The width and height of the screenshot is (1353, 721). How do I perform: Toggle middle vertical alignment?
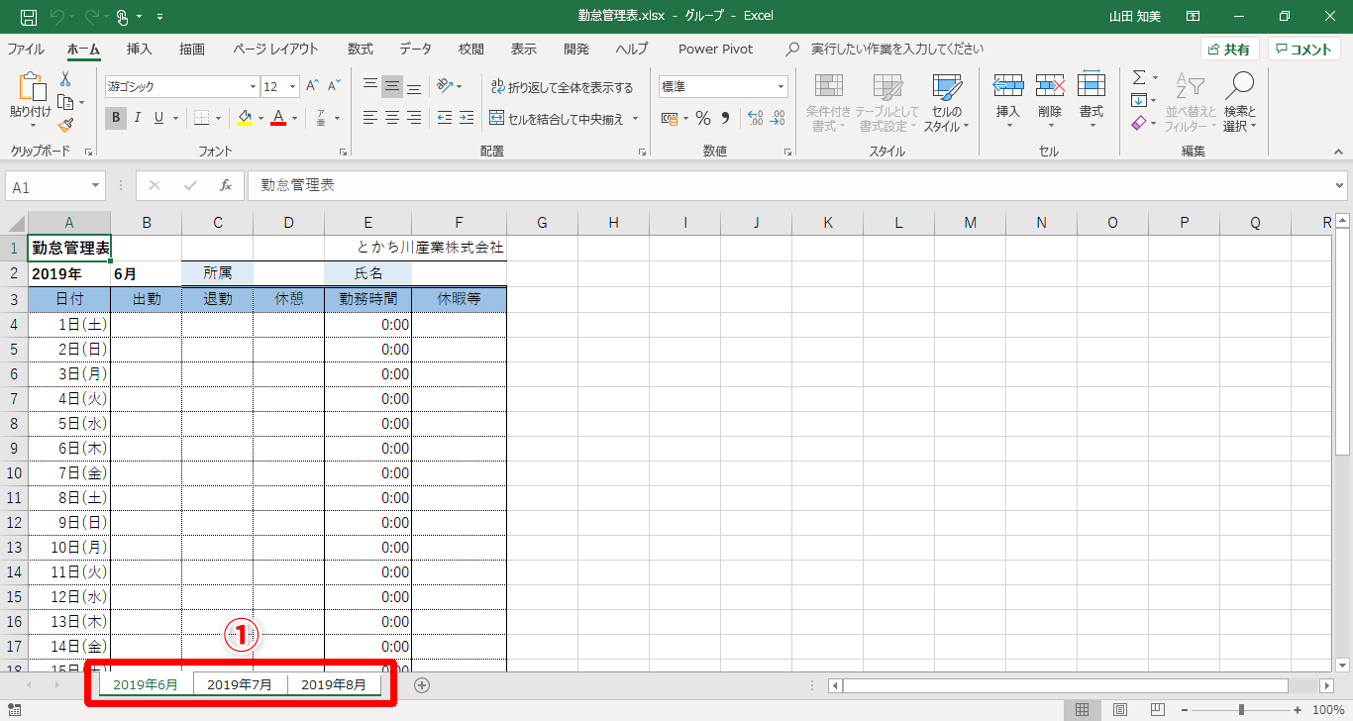click(x=392, y=87)
